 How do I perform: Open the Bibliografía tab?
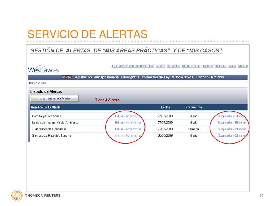[130, 77]
